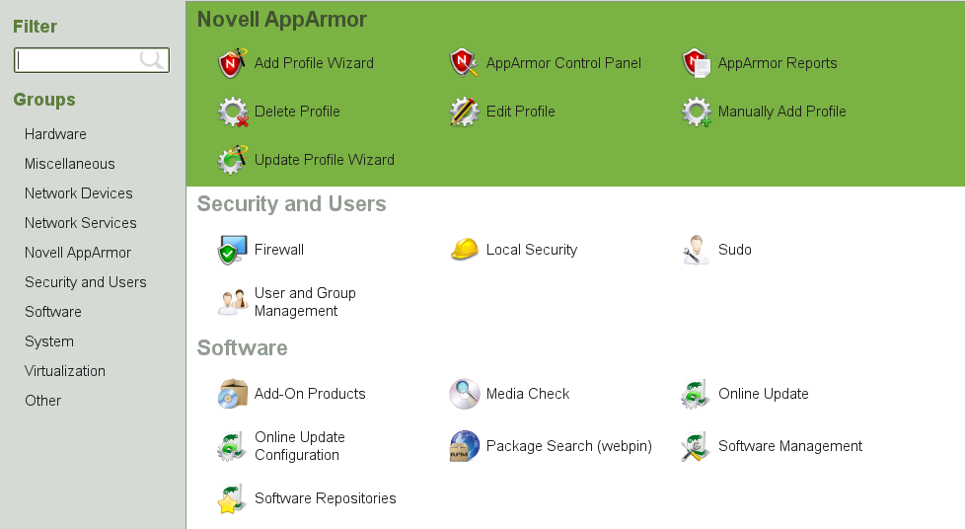
Task: Open the AppArmor Reports icon
Action: [x=696, y=63]
